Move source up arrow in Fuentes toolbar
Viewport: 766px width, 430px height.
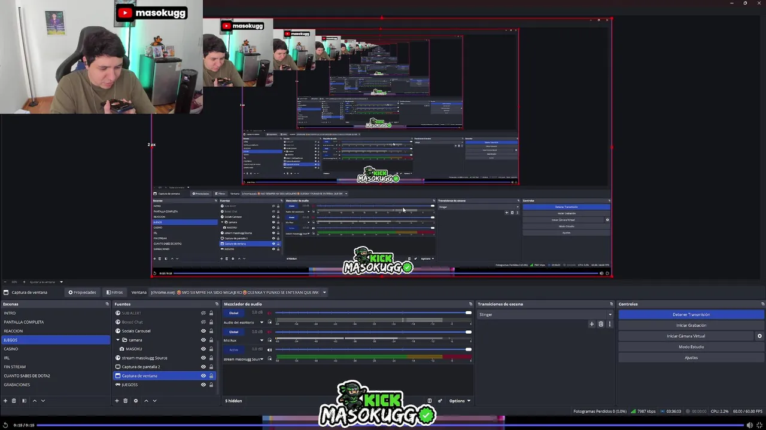[146, 401]
